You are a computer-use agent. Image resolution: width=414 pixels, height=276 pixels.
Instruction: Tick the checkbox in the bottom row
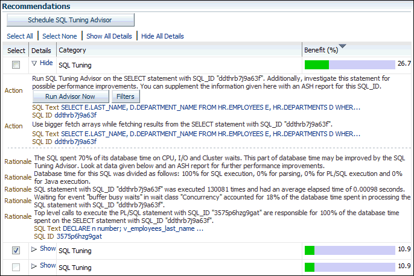(16, 267)
